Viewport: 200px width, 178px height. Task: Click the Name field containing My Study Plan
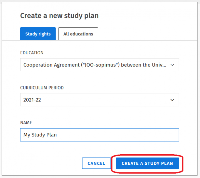pos(99,135)
